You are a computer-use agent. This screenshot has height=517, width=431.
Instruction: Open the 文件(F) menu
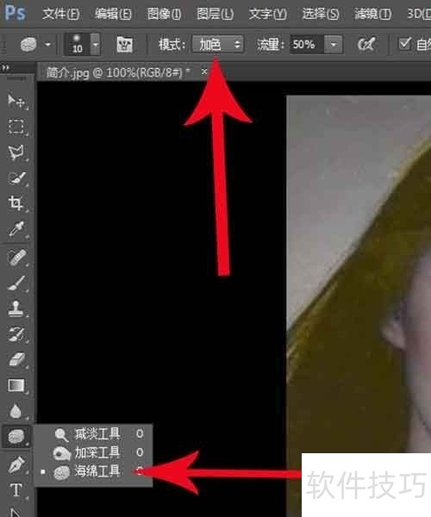(60, 14)
